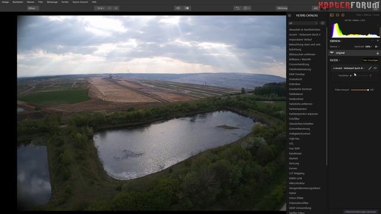Click the zoom out minus button
This screenshot has width=381, height=214.
point(110,8)
